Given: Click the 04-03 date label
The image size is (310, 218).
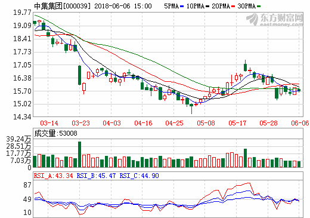Looking at the screenshot, I should point(111,123).
